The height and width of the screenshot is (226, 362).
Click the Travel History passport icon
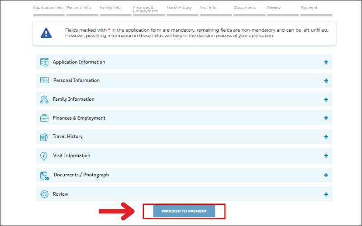pos(44,137)
